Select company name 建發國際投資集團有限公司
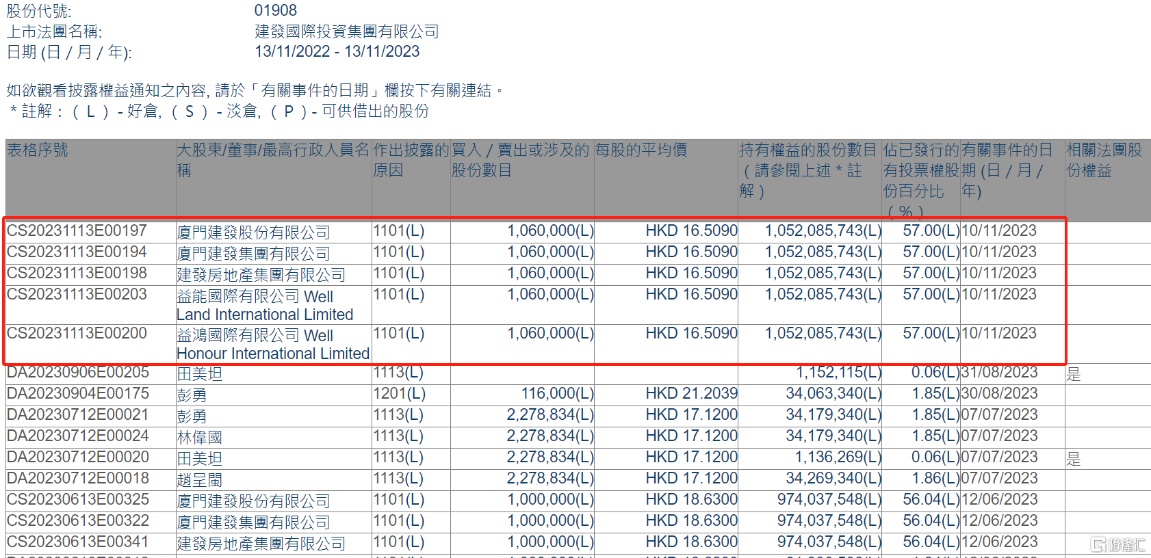The width and height of the screenshot is (1151, 558). (347, 31)
